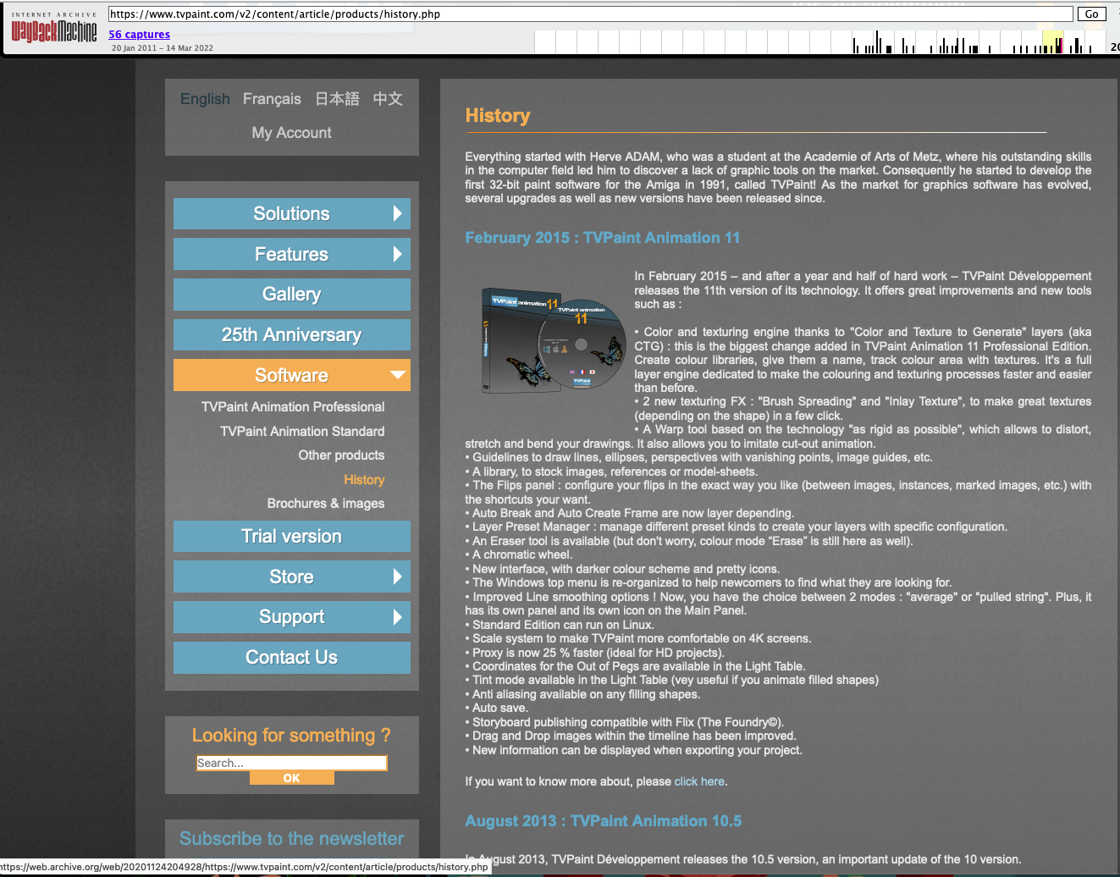Screen dimensions: 1120x877
Task: Open the 25th Anniversary page
Action: click(x=291, y=335)
